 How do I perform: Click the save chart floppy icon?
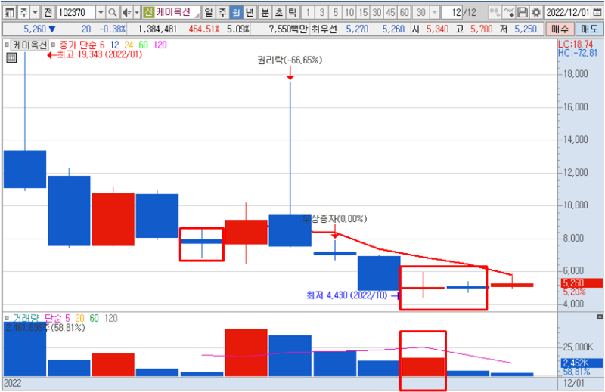[x=523, y=13]
